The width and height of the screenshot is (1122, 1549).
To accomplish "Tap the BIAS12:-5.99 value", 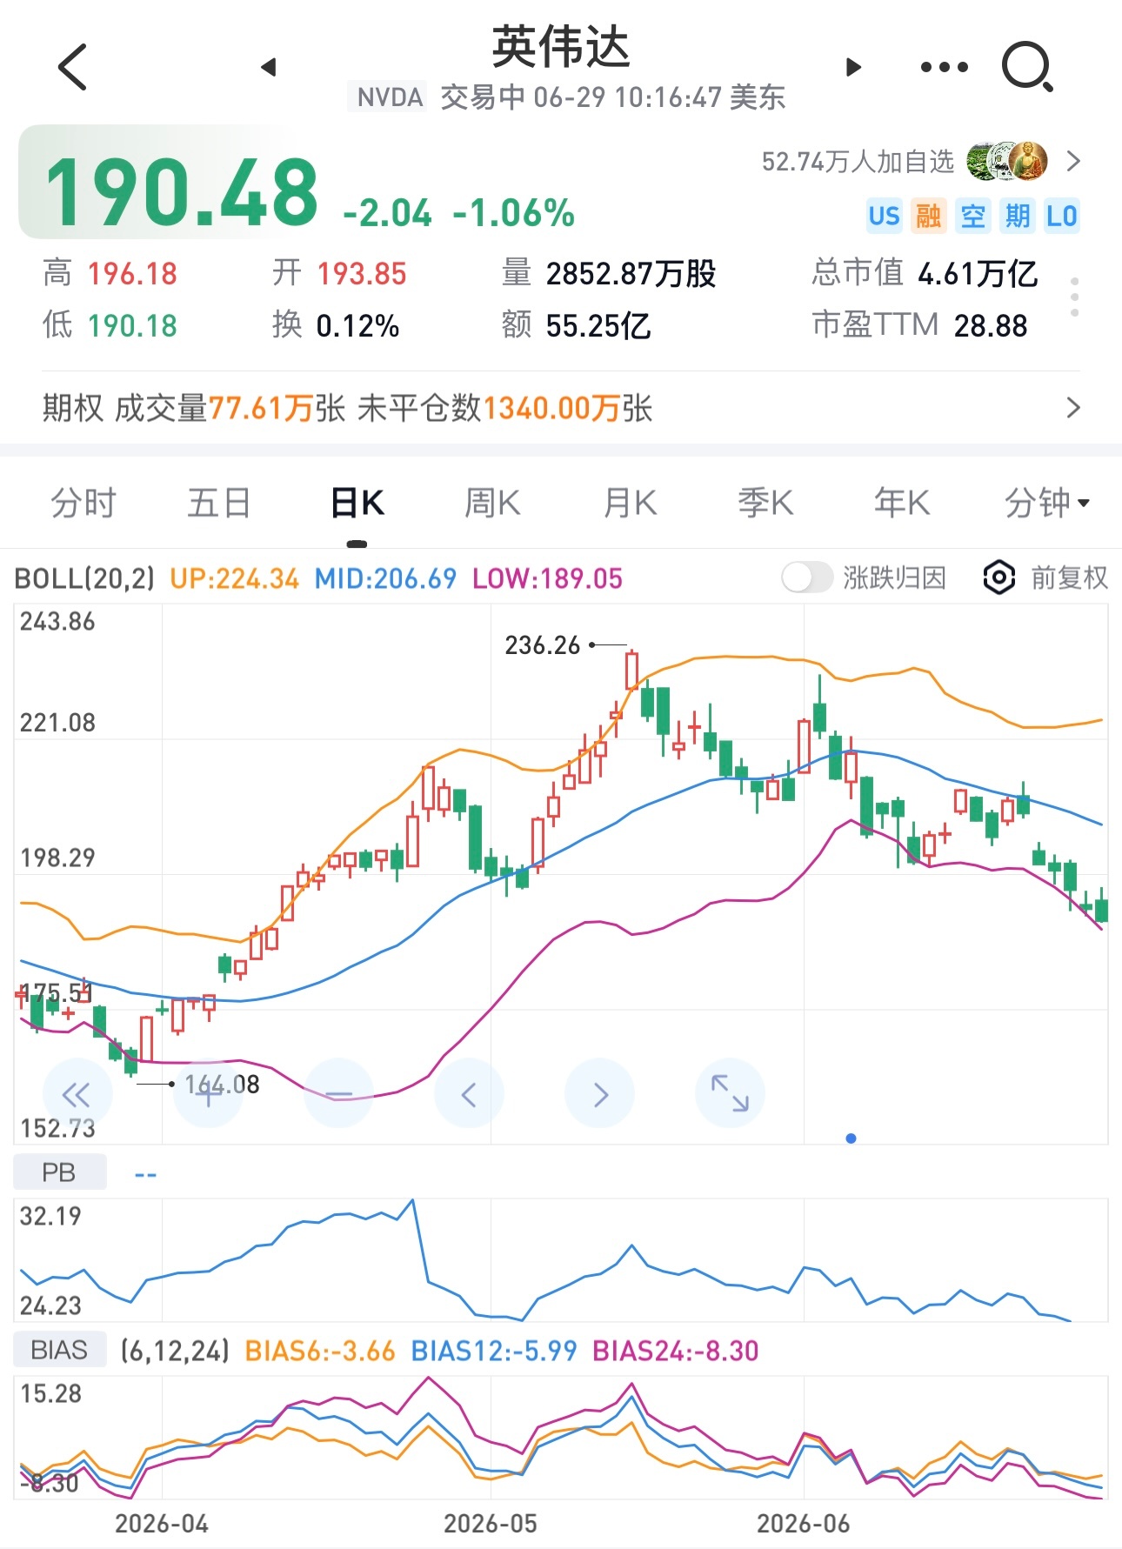I will coord(494,1351).
